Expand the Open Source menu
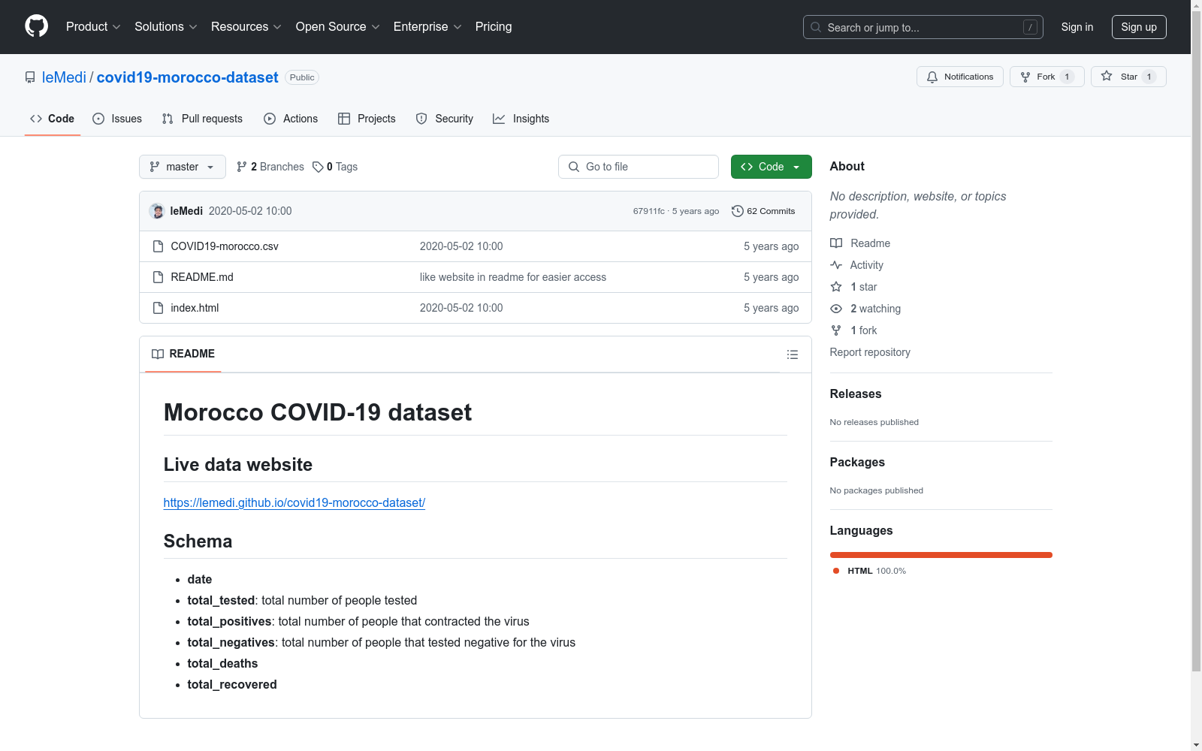The height and width of the screenshot is (751, 1202). [x=338, y=27]
